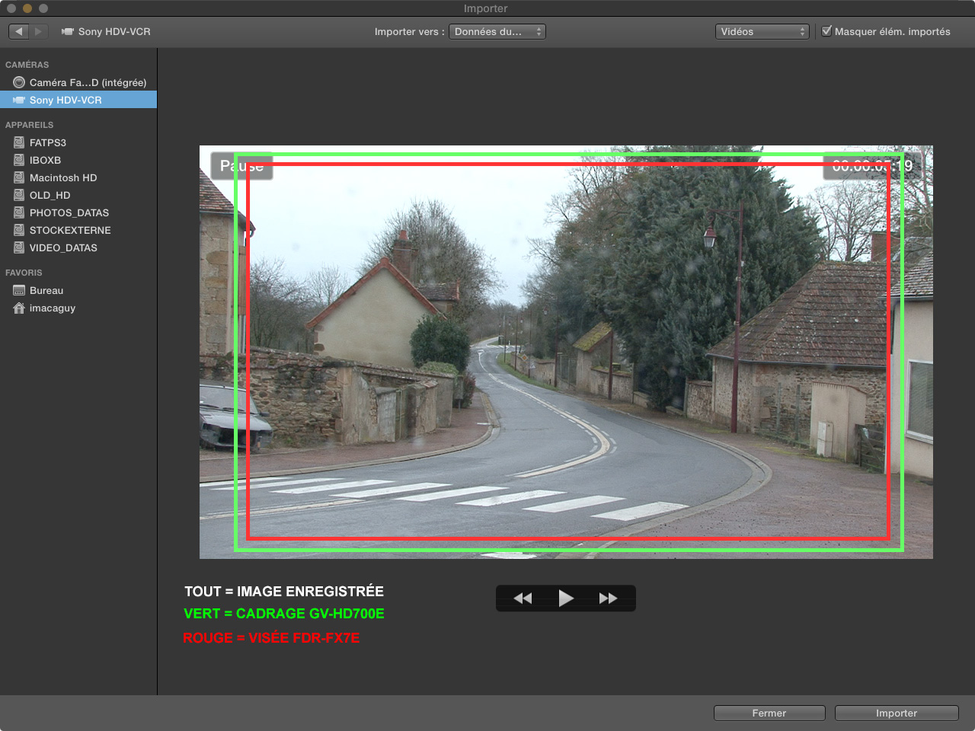Click the fast-forward playback button
This screenshot has width=975, height=731.
pos(608,599)
